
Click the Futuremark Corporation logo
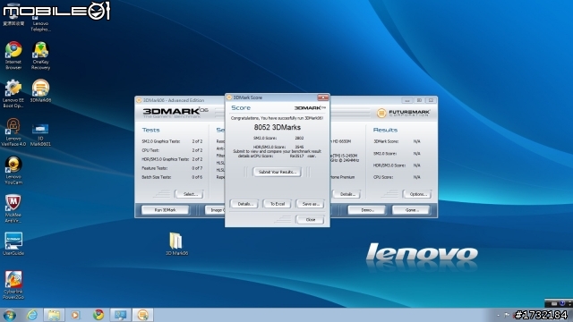click(x=404, y=113)
